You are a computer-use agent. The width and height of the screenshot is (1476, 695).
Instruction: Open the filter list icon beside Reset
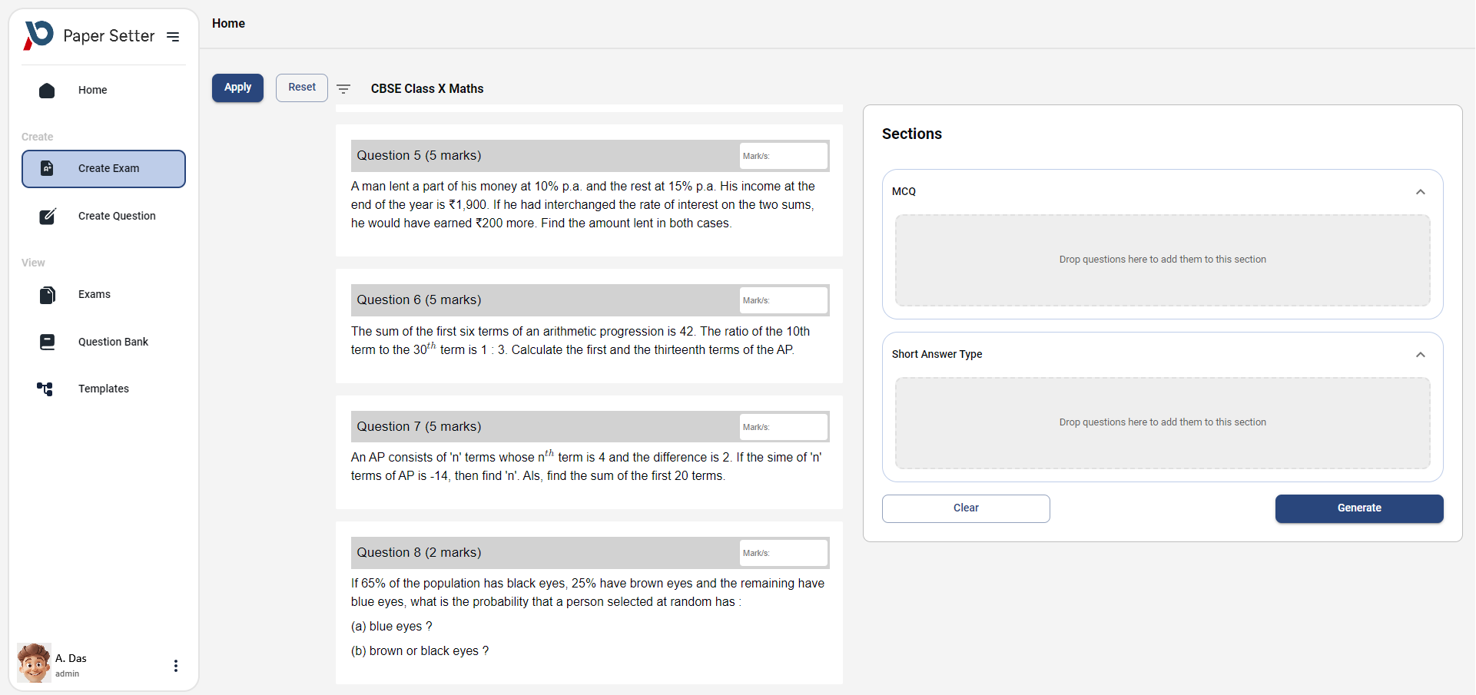[343, 89]
